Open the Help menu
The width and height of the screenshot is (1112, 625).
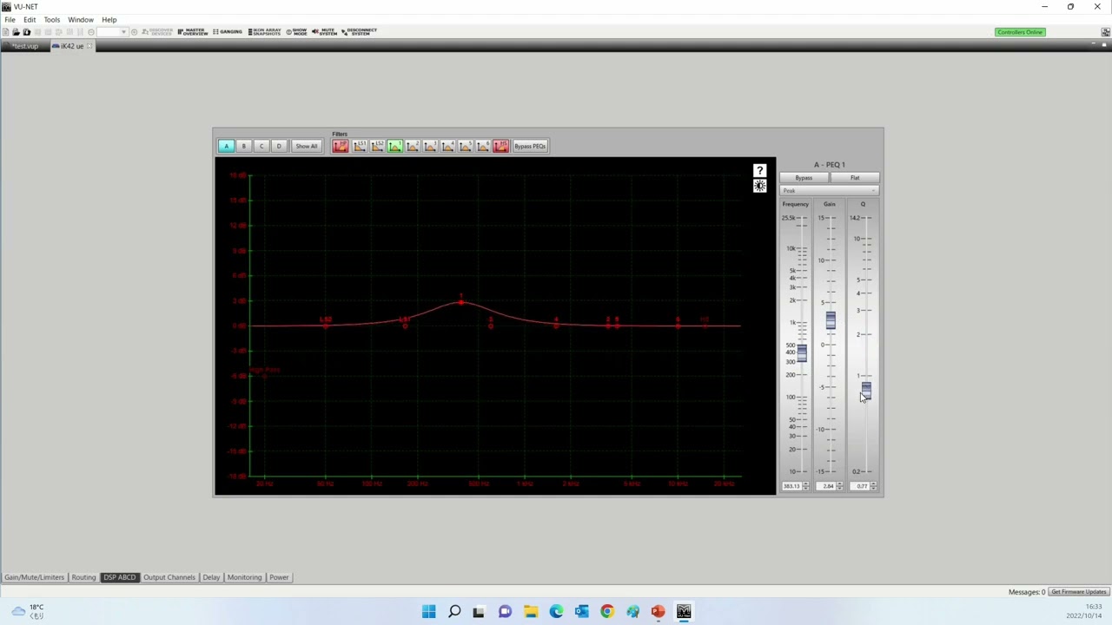tap(109, 19)
